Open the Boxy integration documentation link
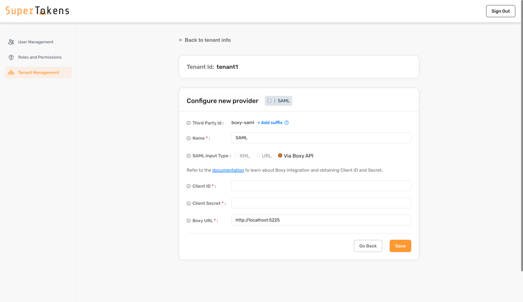Viewport: 523px width, 302px height. click(x=228, y=170)
